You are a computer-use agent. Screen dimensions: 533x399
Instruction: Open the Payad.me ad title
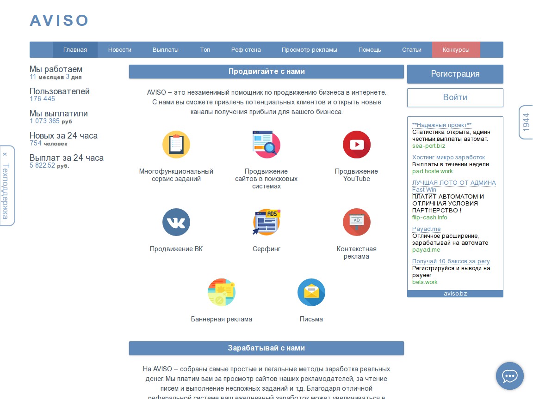coord(426,229)
